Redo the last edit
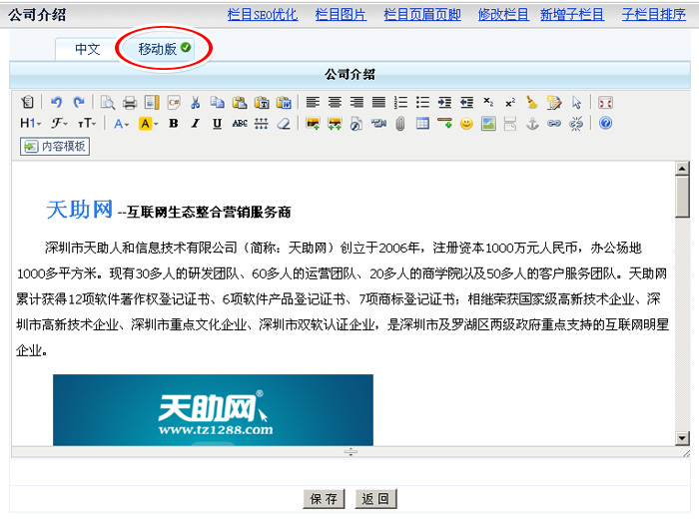Viewport: 699px width, 519px height. (79, 103)
